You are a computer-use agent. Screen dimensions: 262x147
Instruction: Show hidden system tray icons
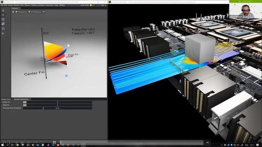(222, 145)
